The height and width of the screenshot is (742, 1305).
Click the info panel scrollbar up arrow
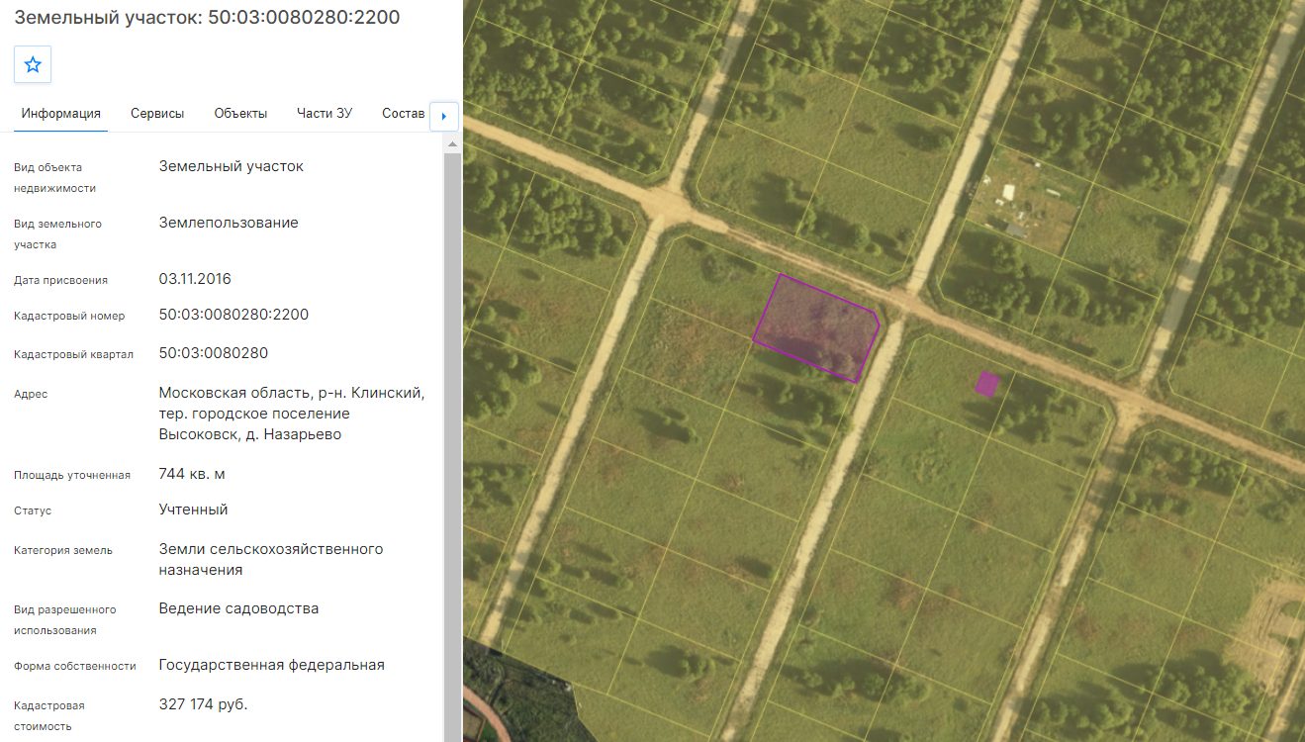pyautogui.click(x=452, y=144)
